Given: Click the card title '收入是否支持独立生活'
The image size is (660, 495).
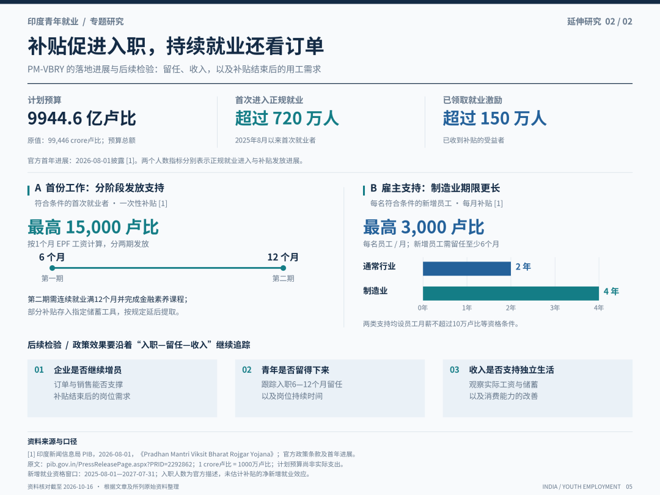Looking at the screenshot, I should tap(512, 370).
